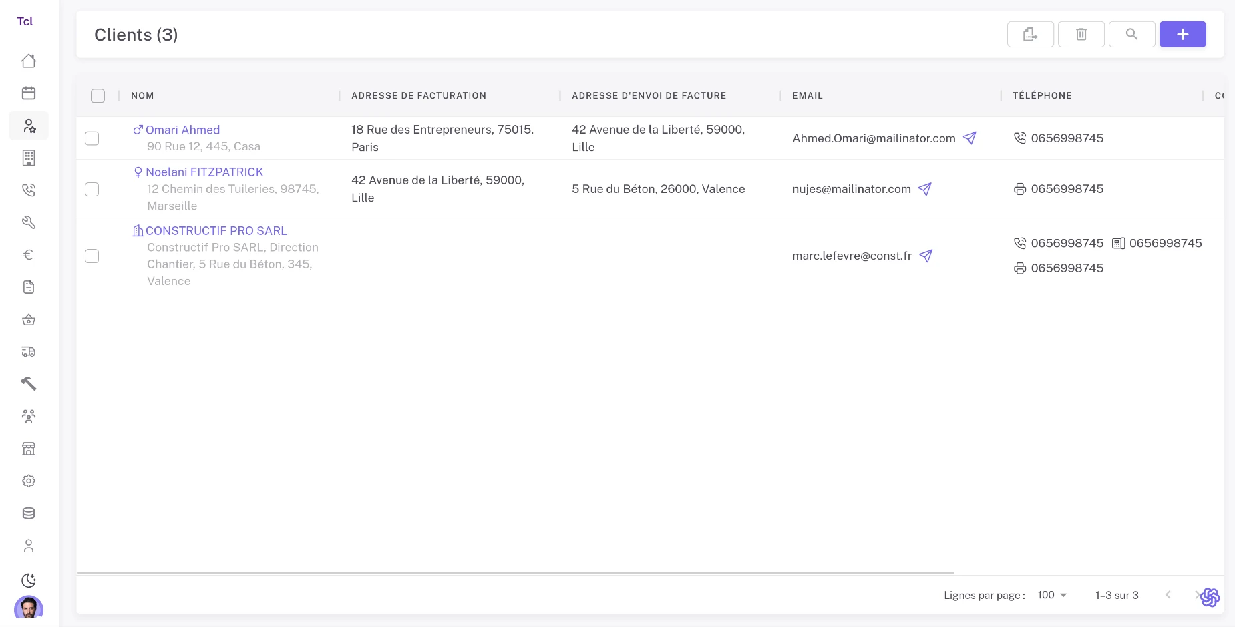Tick the checkbox for Omari Ahmed

92,138
